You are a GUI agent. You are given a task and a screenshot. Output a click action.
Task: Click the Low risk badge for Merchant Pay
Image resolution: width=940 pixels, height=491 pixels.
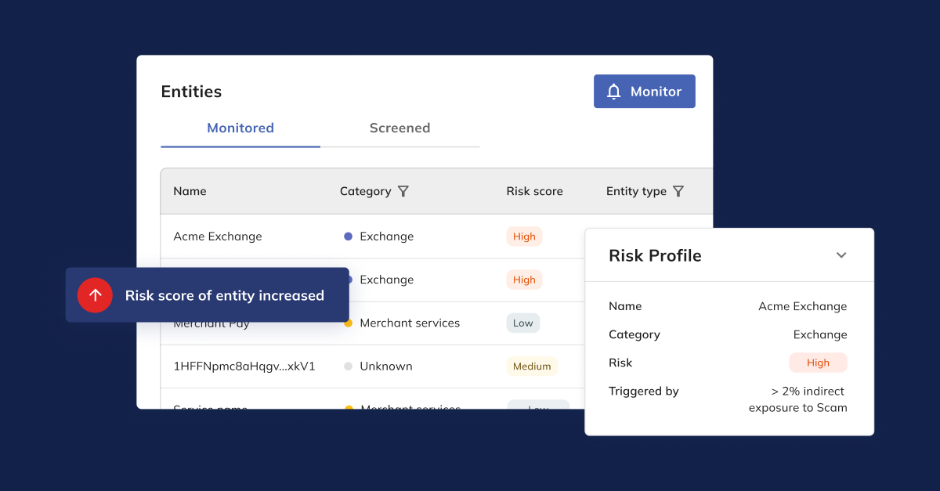[522, 323]
